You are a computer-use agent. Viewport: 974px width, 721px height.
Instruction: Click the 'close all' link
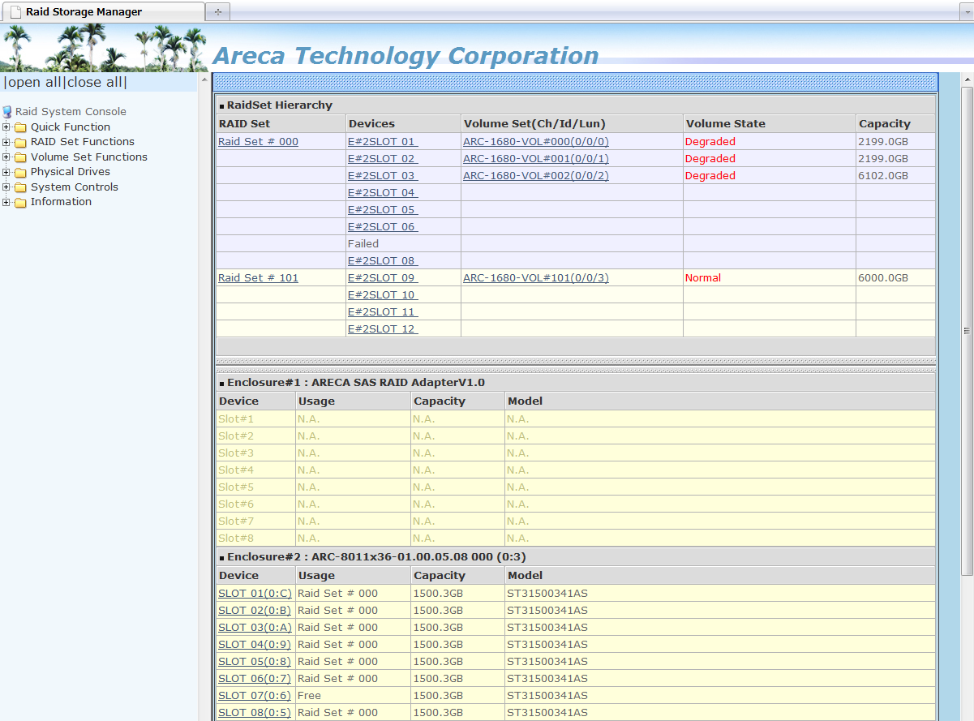[x=95, y=82]
